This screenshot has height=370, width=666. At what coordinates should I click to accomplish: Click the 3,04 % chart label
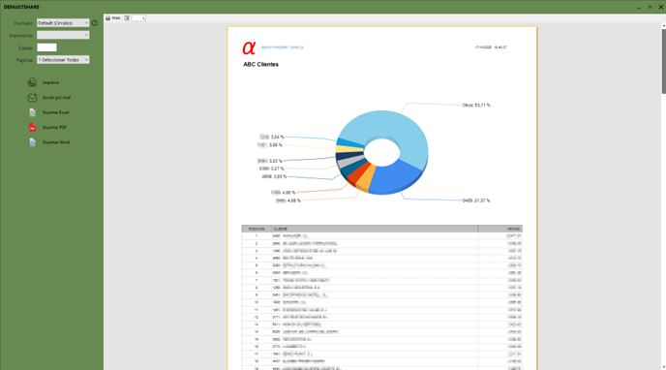pyautogui.click(x=272, y=138)
